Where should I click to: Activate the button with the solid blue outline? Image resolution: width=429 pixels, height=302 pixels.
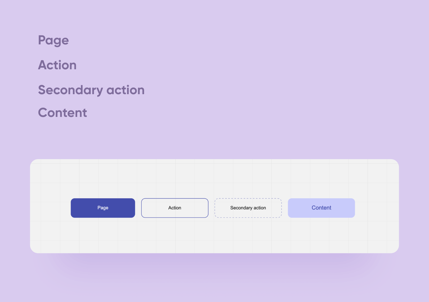[175, 208]
